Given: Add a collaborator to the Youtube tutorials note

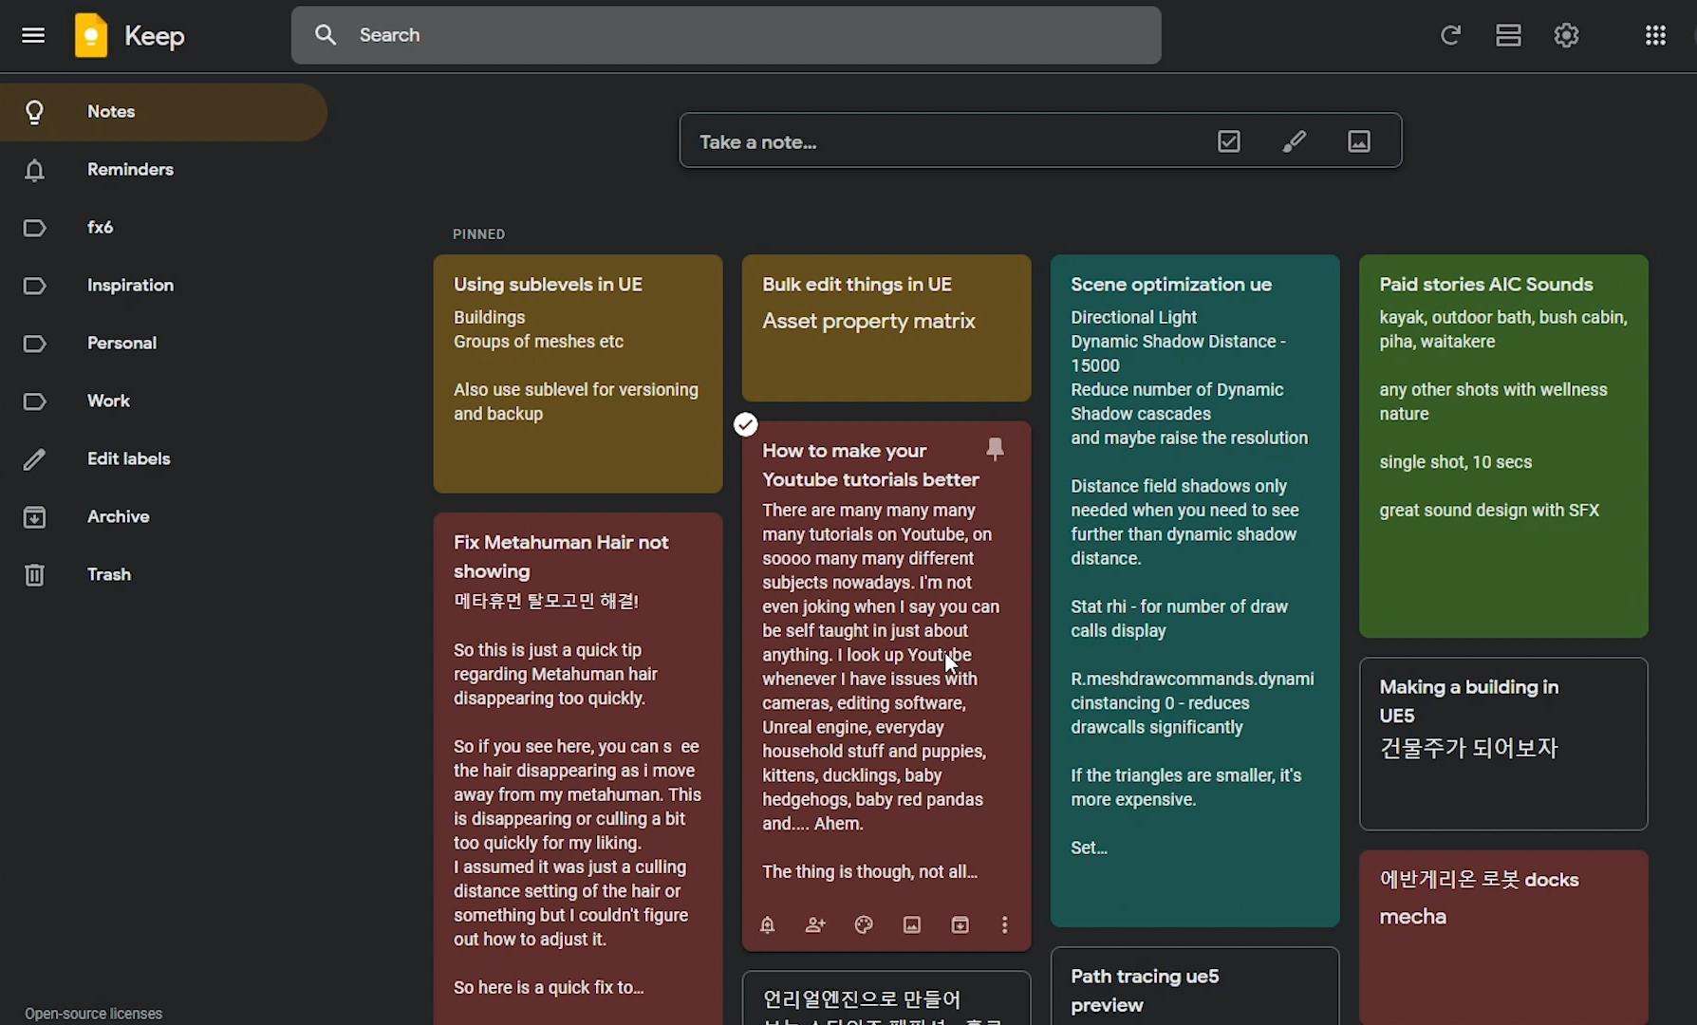Looking at the screenshot, I should pos(815,924).
